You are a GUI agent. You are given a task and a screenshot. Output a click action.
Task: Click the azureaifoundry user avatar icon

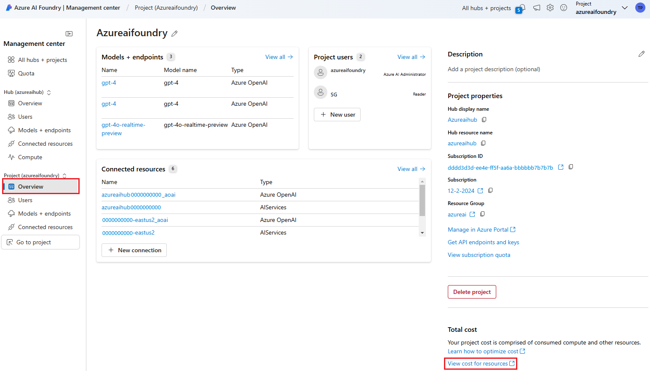321,72
